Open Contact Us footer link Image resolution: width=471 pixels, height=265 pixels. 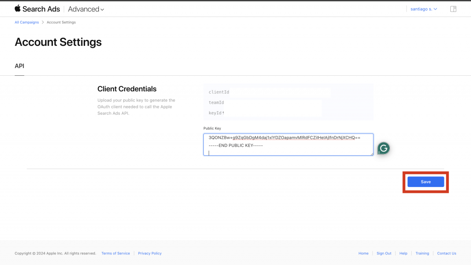click(x=447, y=254)
